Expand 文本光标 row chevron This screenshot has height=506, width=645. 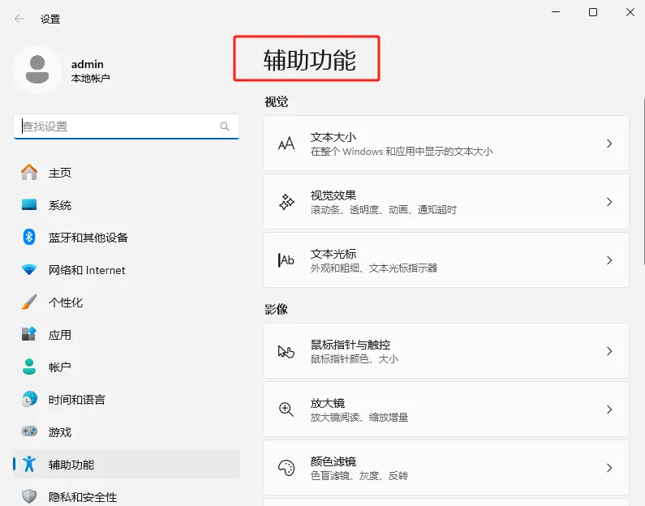point(609,260)
